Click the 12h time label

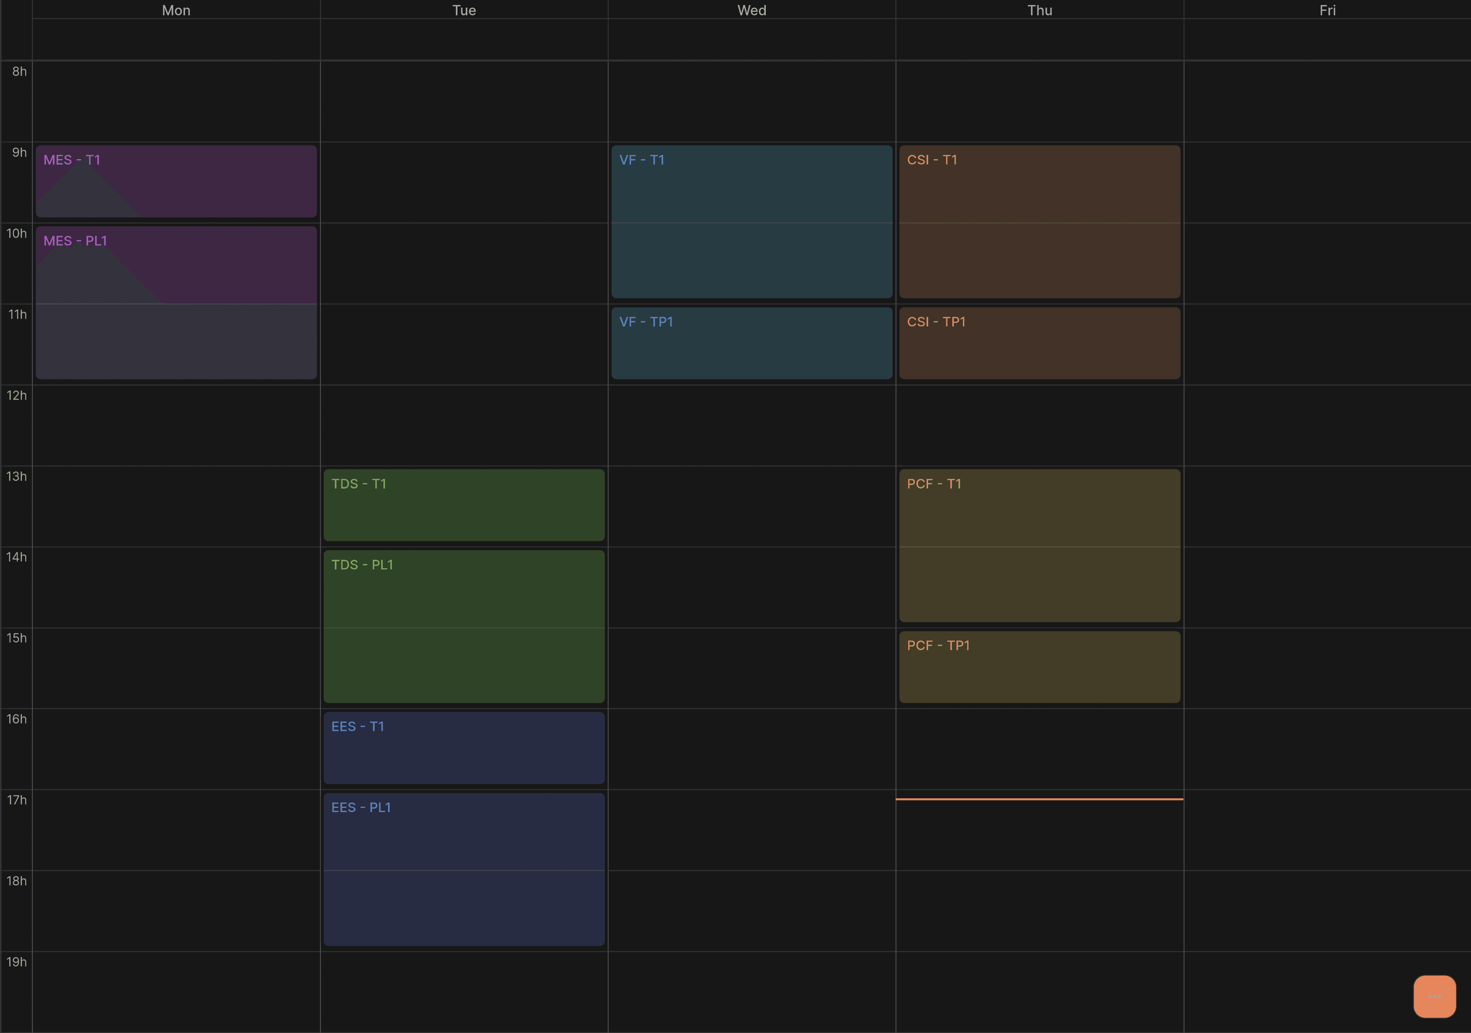coord(16,395)
